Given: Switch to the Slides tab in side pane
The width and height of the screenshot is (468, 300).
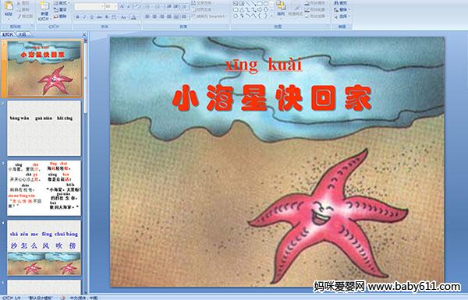Looking at the screenshot, I should (7, 34).
